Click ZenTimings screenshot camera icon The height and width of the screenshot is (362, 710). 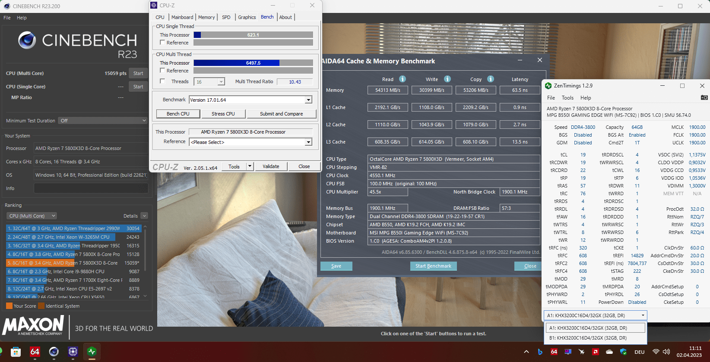point(704,97)
